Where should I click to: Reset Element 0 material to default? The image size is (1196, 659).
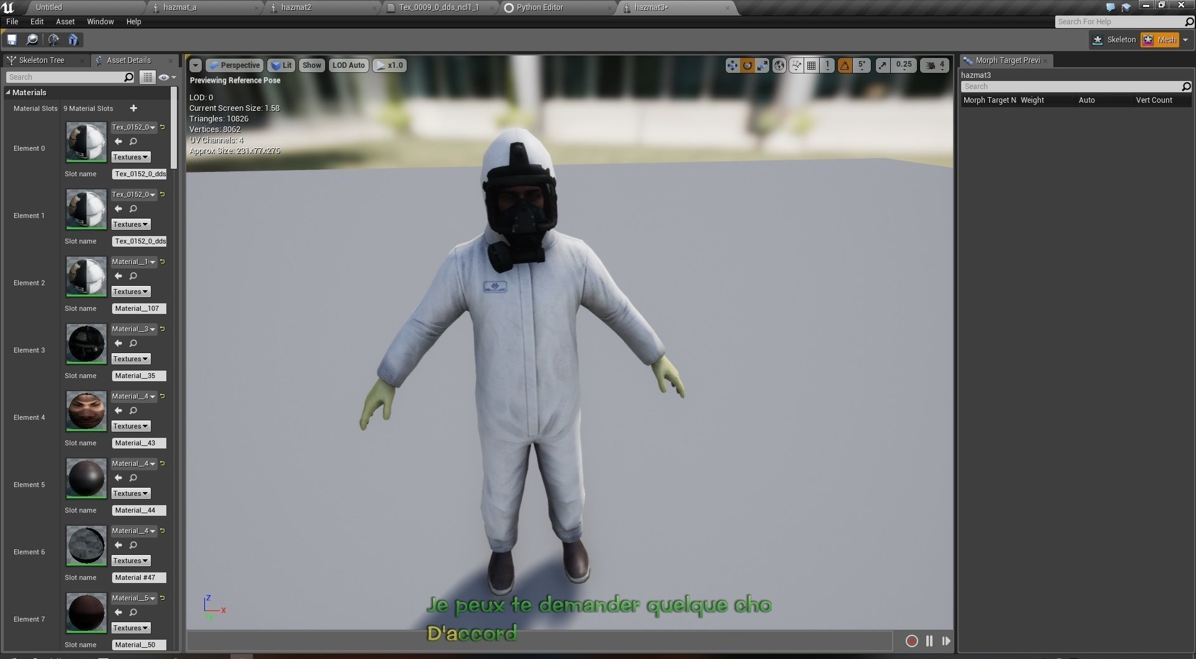(x=163, y=127)
